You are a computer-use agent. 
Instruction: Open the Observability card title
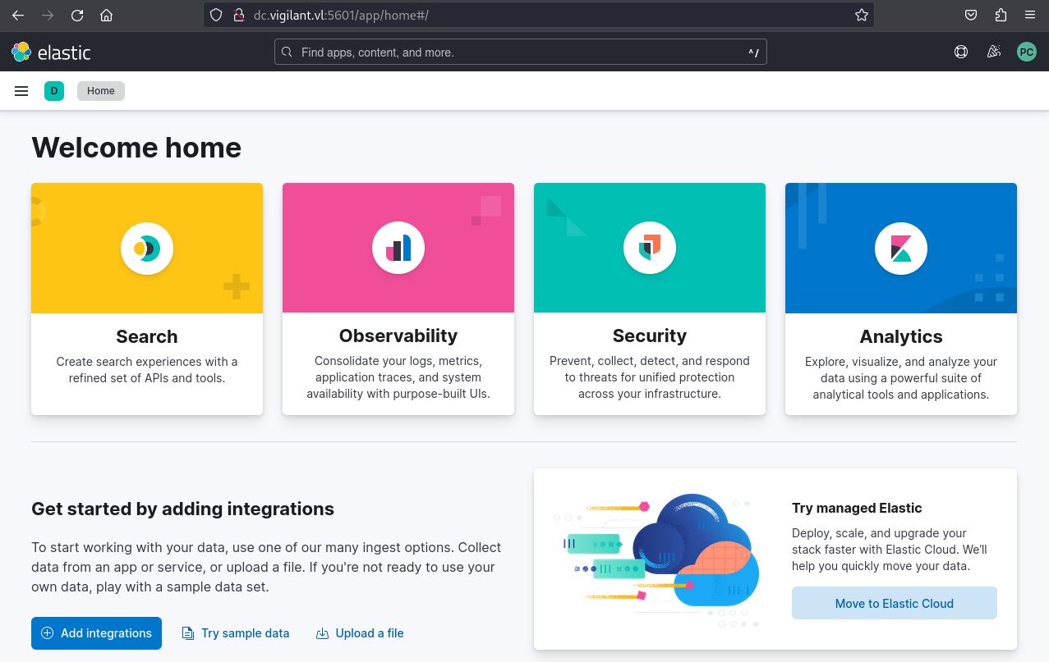[x=398, y=336]
